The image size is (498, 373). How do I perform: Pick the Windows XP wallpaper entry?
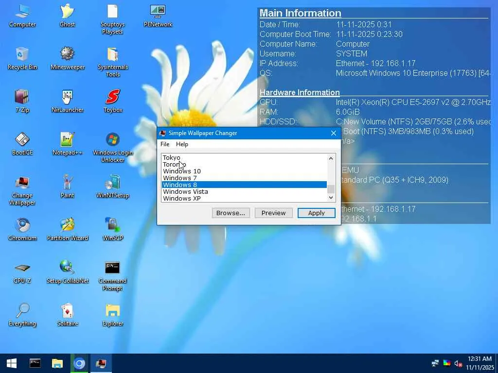click(244, 198)
